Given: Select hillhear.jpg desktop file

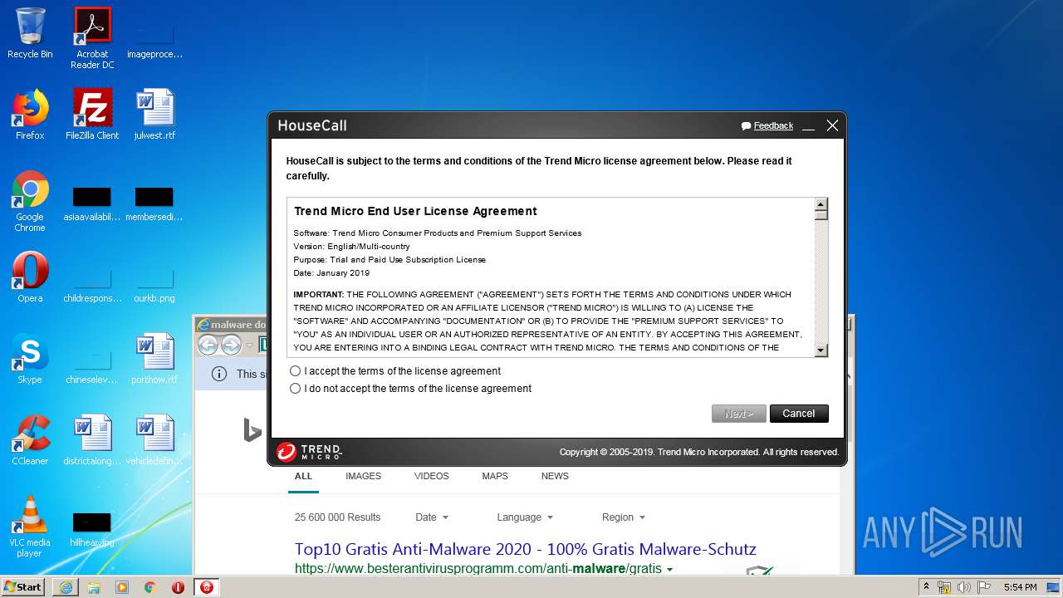Looking at the screenshot, I should [x=92, y=528].
